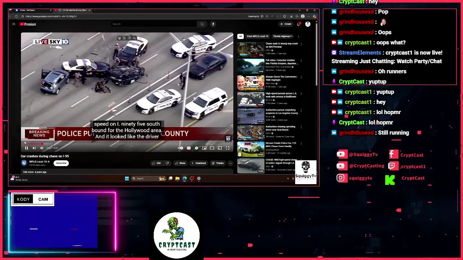The width and height of the screenshot is (463, 260).
Task: Switch to Home - Restream browser tab
Action: point(33,10)
